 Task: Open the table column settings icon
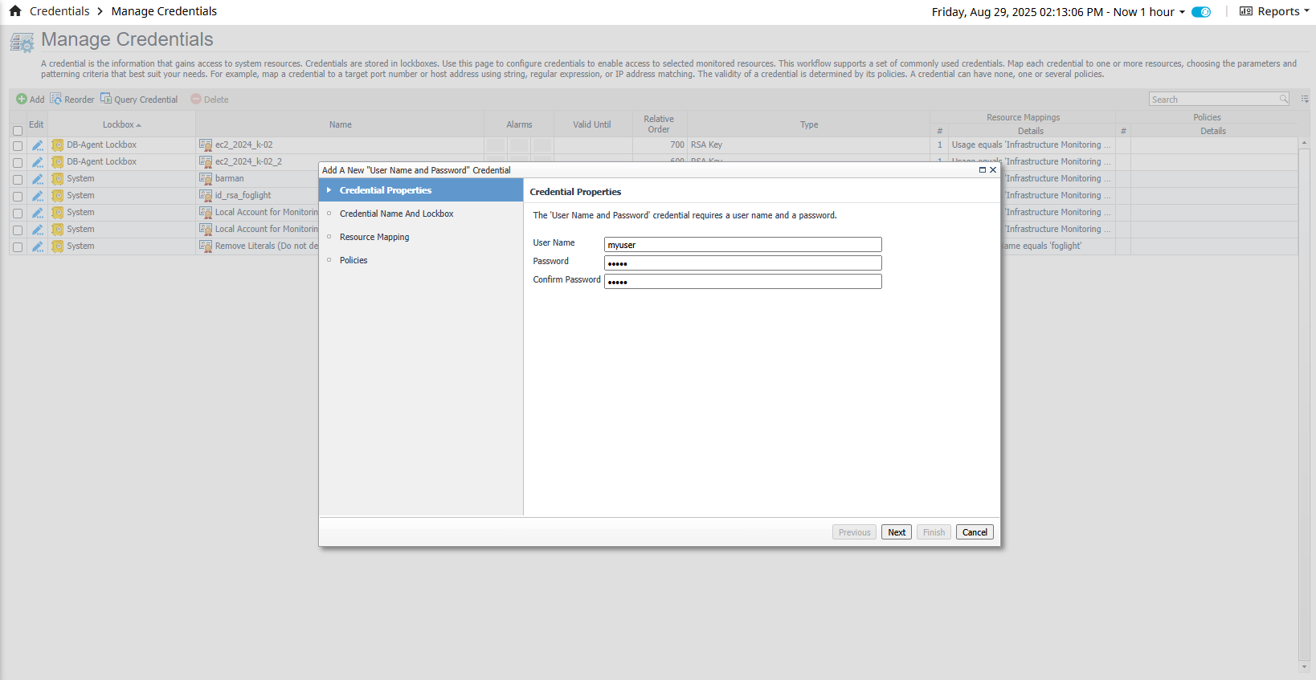point(1305,100)
